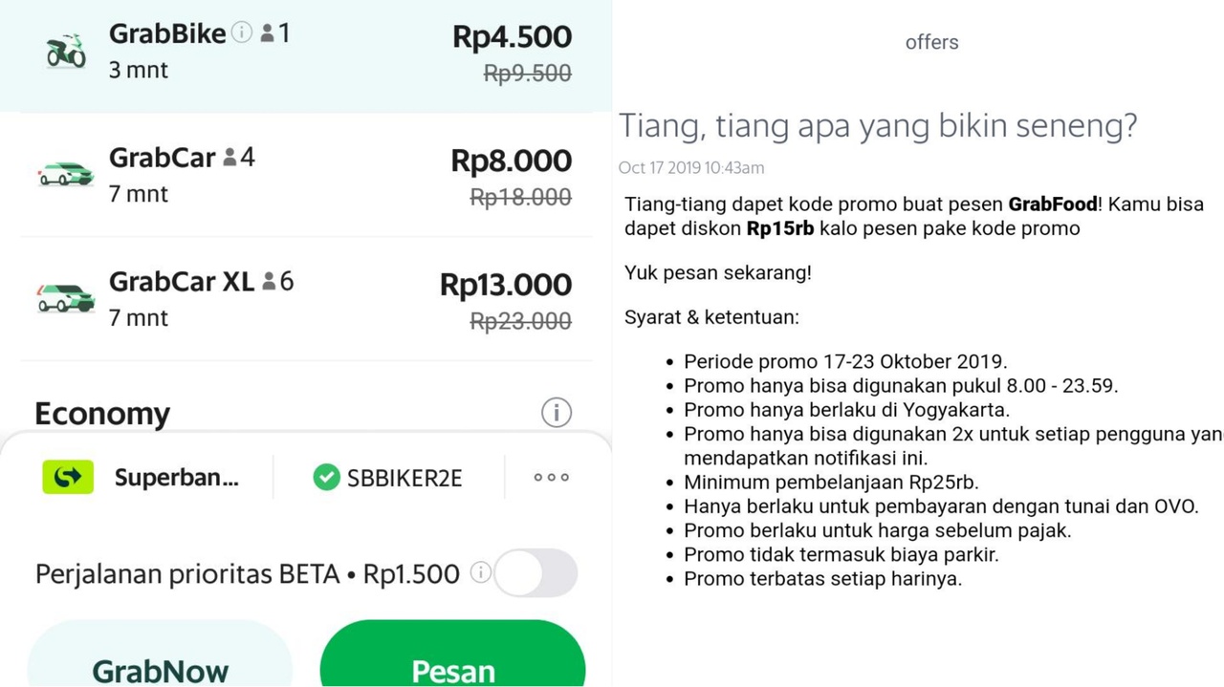Open info icon for Perjalanan prioritas

480,572
